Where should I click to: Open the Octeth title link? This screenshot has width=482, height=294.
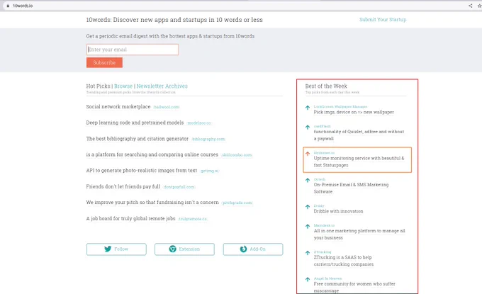pyautogui.click(x=320, y=179)
